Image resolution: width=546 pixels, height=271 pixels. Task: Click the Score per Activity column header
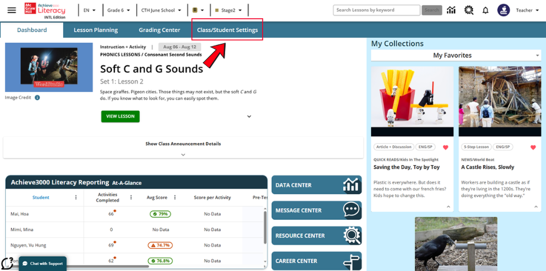point(212,197)
